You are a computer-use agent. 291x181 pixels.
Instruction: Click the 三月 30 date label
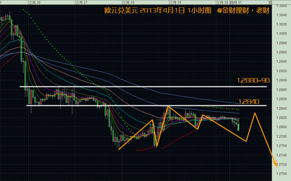[x=223, y=2]
